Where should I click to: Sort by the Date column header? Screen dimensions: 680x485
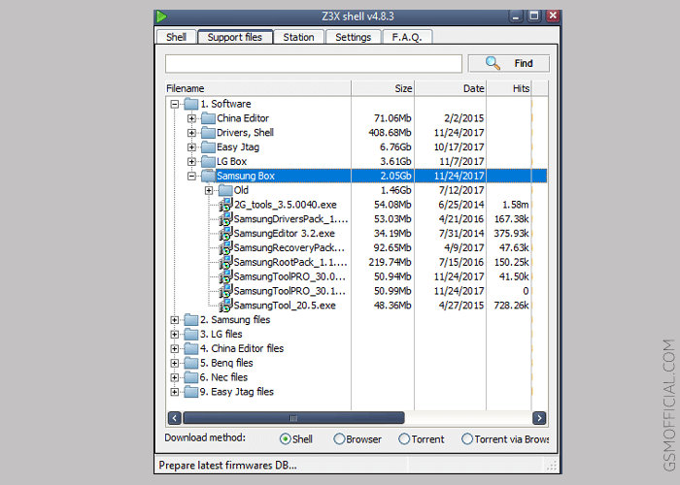tap(451, 88)
